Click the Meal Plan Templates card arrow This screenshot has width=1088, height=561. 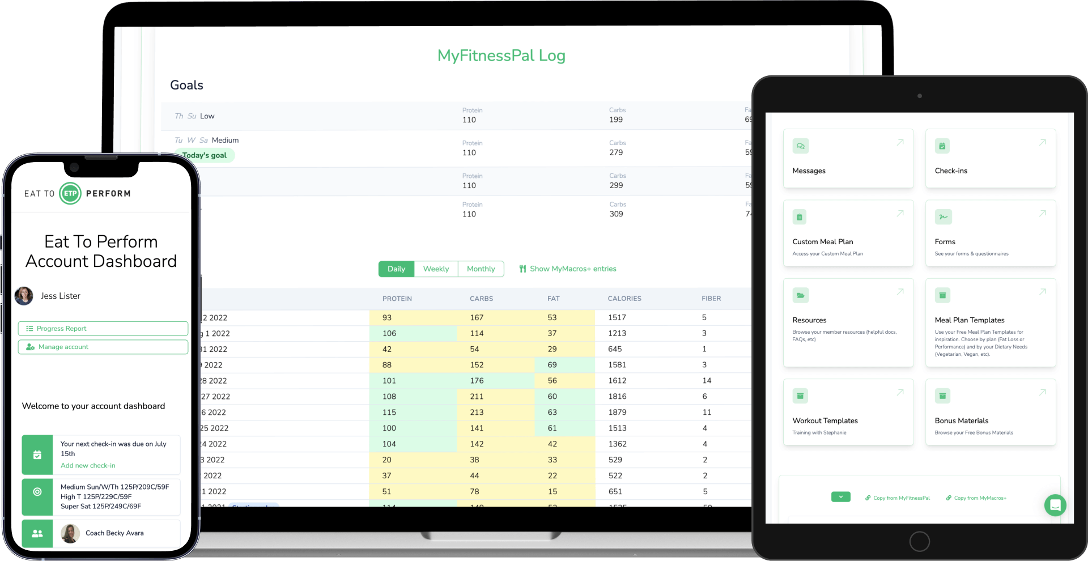coord(1042,291)
